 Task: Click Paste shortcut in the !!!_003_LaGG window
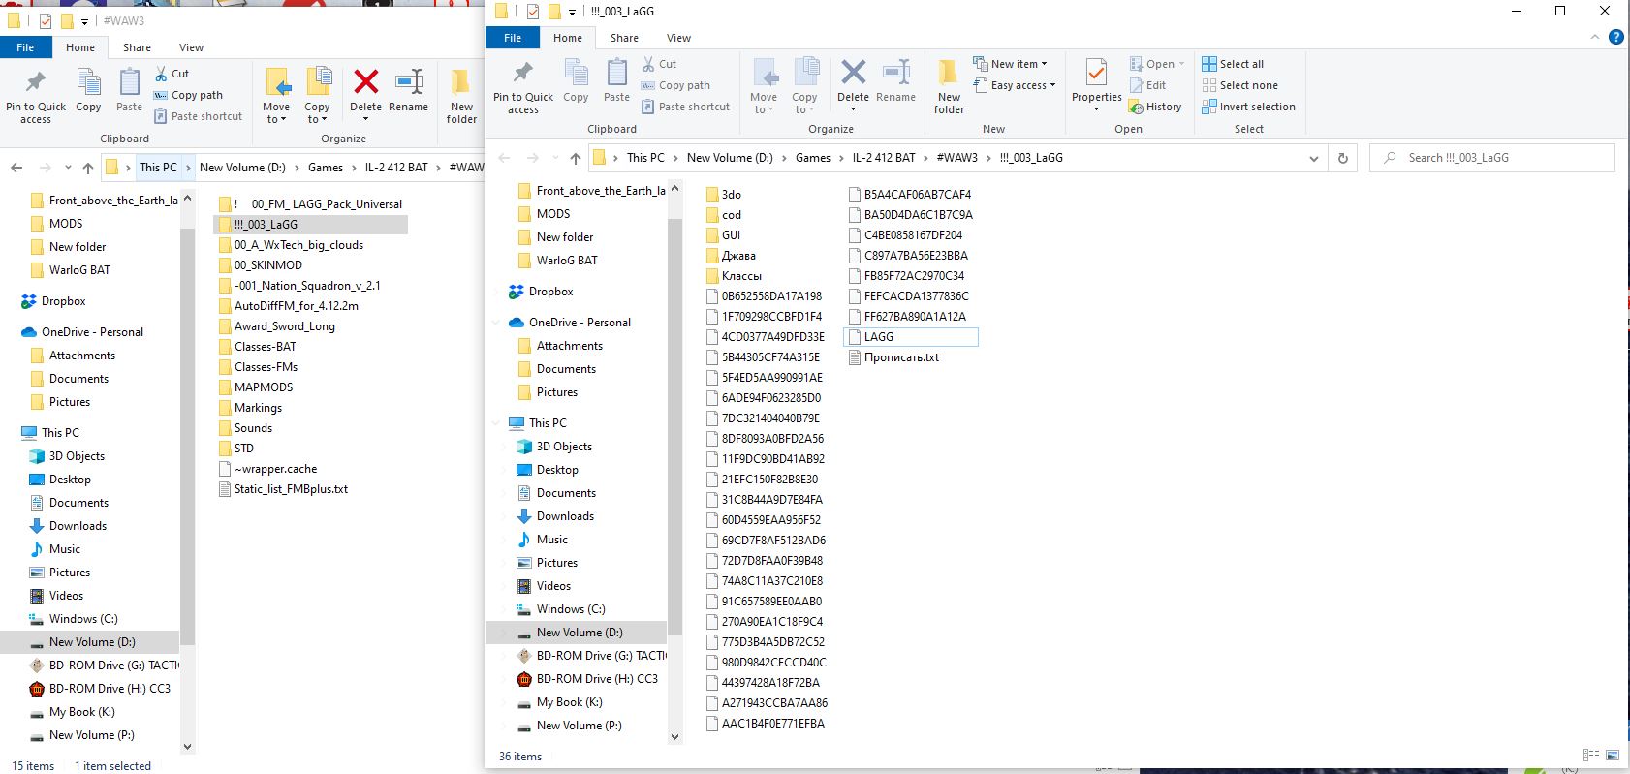[685, 107]
